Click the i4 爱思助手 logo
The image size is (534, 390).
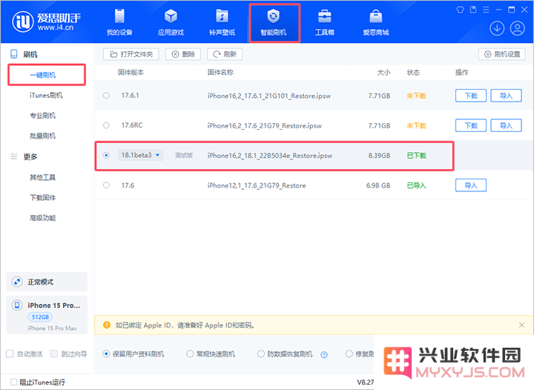tap(47, 22)
